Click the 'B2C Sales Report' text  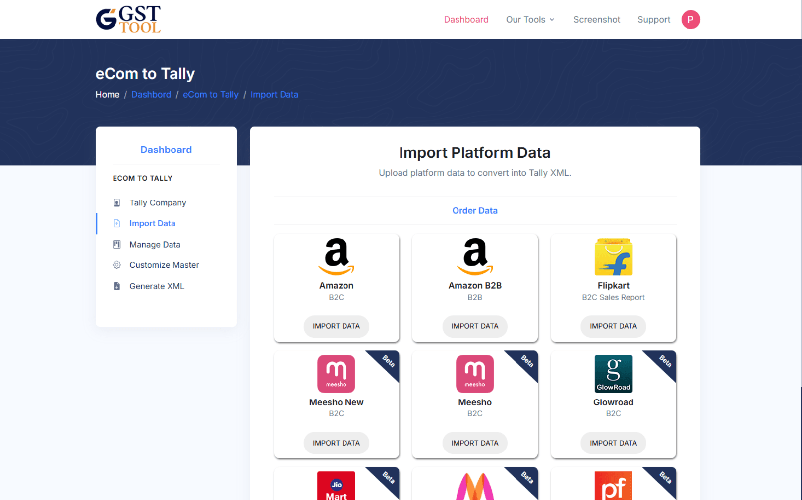pos(614,297)
